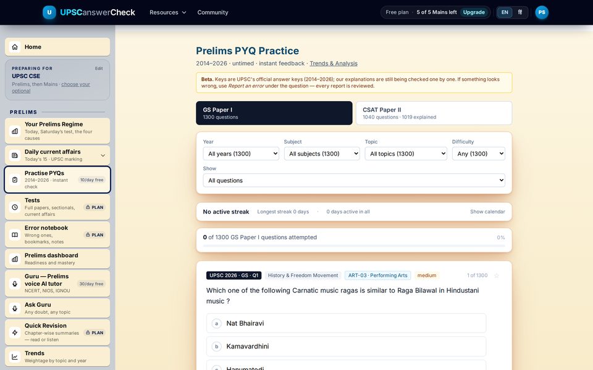This screenshot has height=370, width=593.
Task: Switch to the GS Paper I tab
Action: [274, 113]
